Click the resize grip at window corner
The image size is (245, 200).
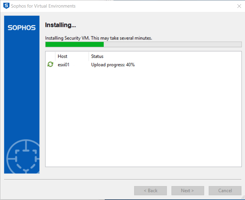pyautogui.click(x=243, y=198)
